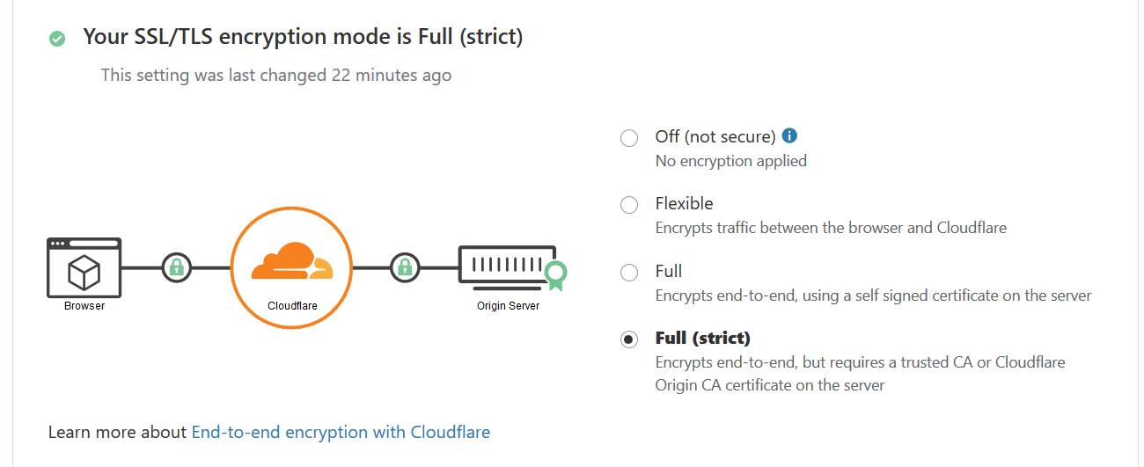Click the lock icon between Cloudflare and Origin
1144x467 pixels.
coord(405,266)
